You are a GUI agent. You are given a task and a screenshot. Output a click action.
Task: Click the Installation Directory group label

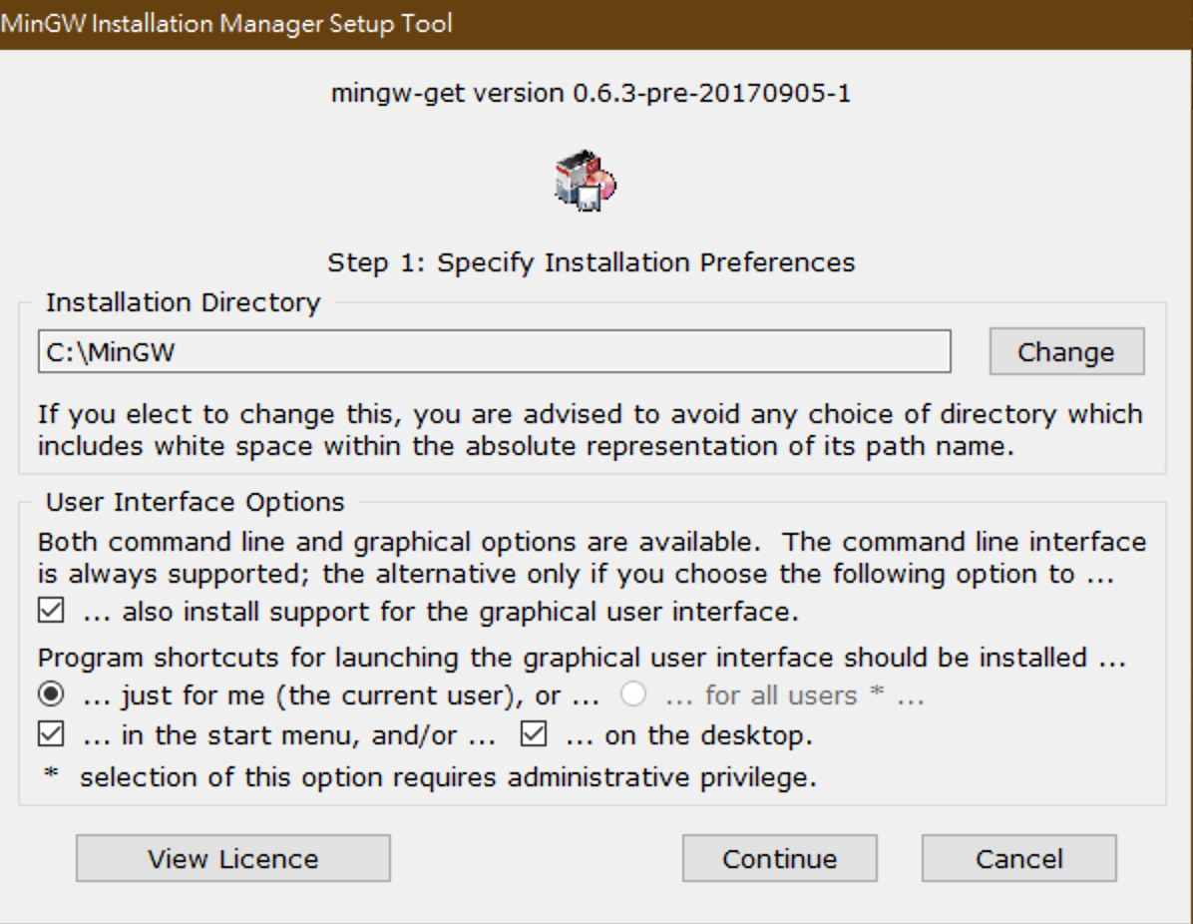click(x=184, y=302)
